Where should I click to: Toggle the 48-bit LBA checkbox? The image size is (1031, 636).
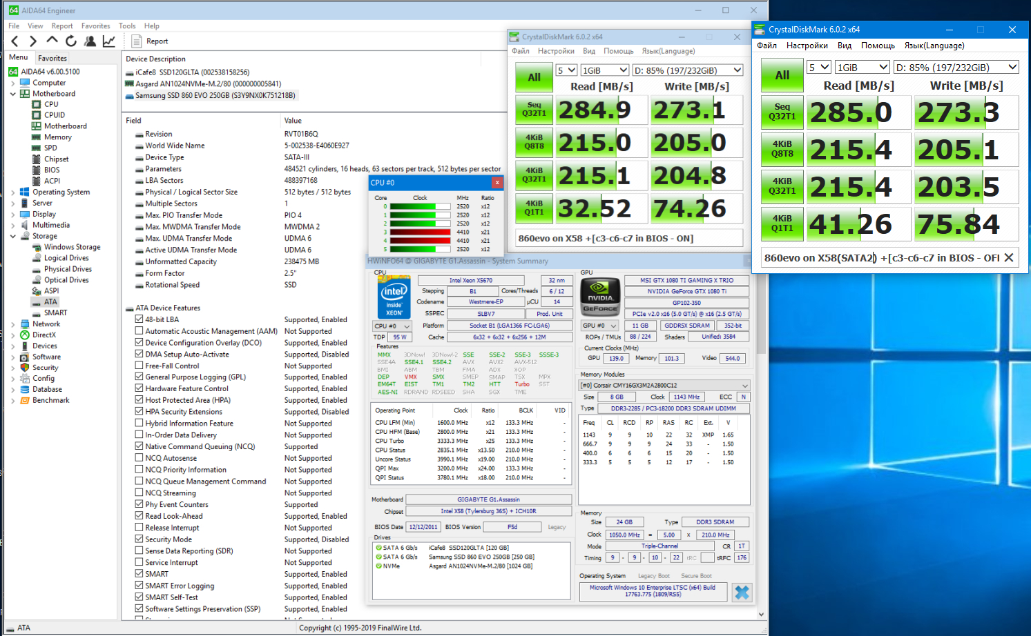[x=139, y=319]
